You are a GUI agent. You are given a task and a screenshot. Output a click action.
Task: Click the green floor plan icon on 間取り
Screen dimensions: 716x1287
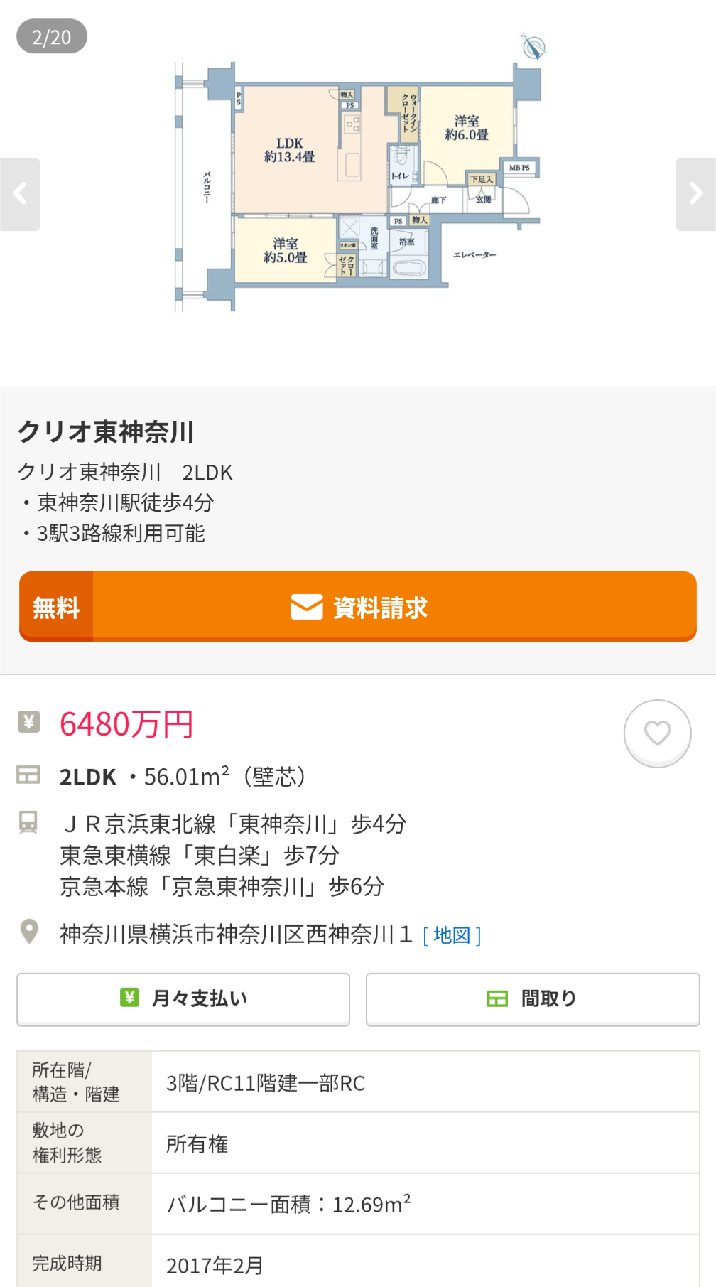tap(497, 998)
